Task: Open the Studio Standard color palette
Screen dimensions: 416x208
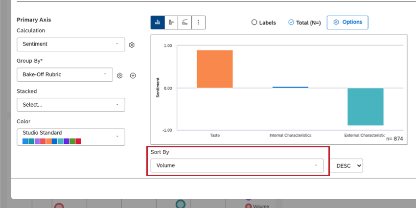Action: pos(71,137)
